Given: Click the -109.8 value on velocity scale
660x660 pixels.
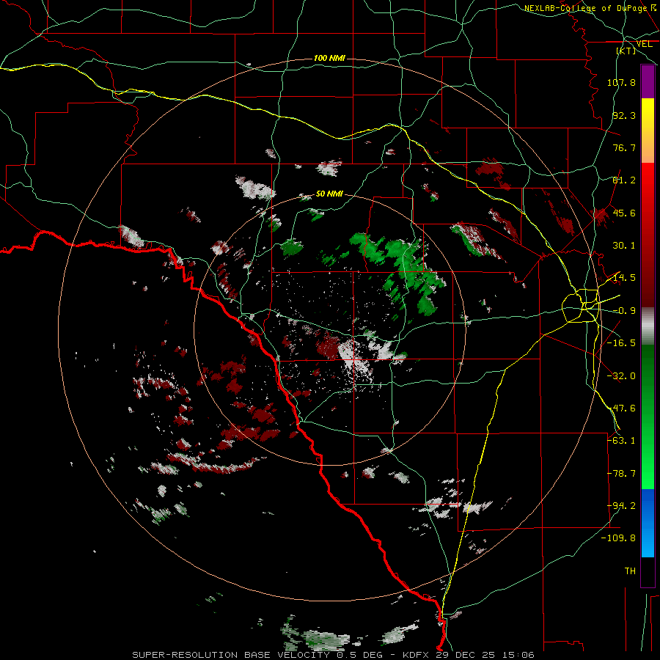Looking at the screenshot, I should 618,538.
